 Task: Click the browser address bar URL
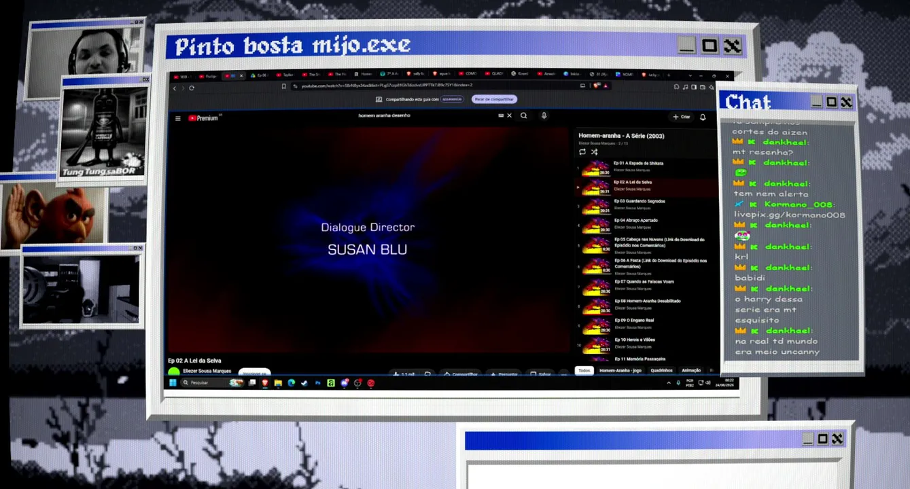point(387,86)
